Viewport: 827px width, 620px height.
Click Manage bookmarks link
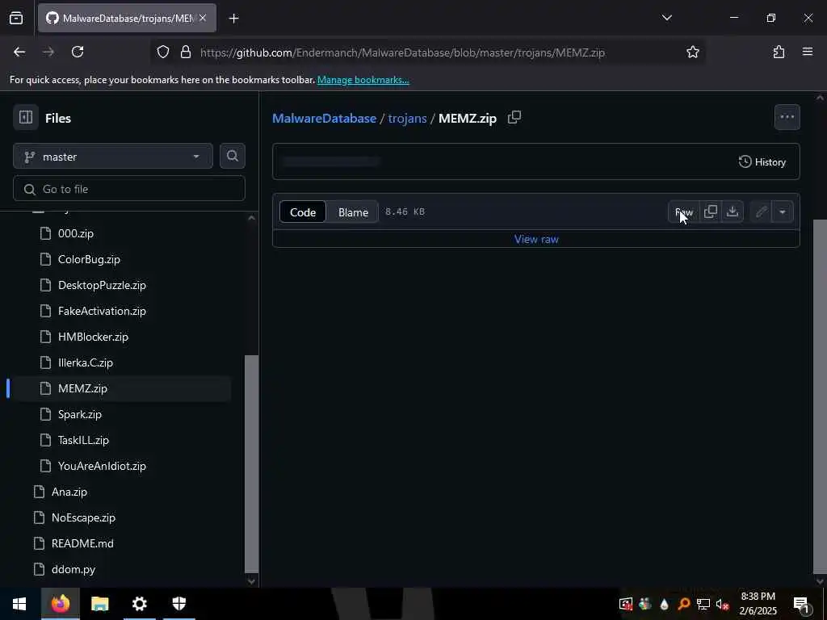[363, 80]
